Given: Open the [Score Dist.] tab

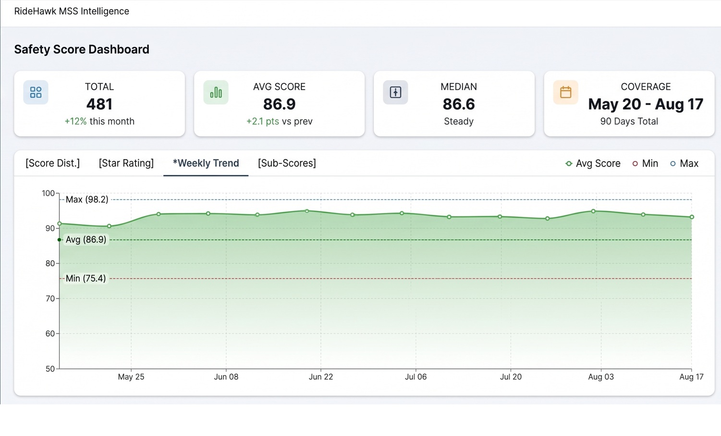Looking at the screenshot, I should [x=52, y=163].
